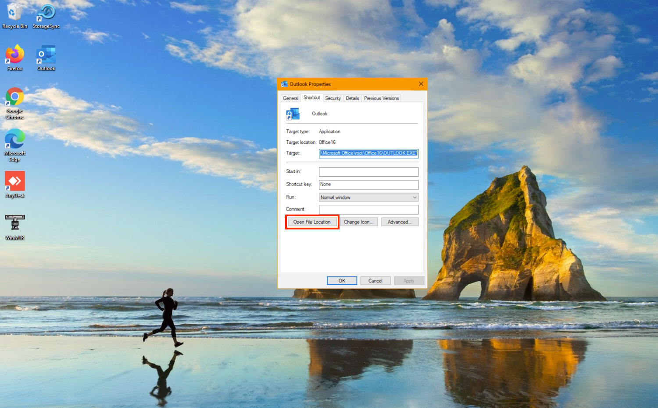Switch to the General tab

tap(290, 98)
